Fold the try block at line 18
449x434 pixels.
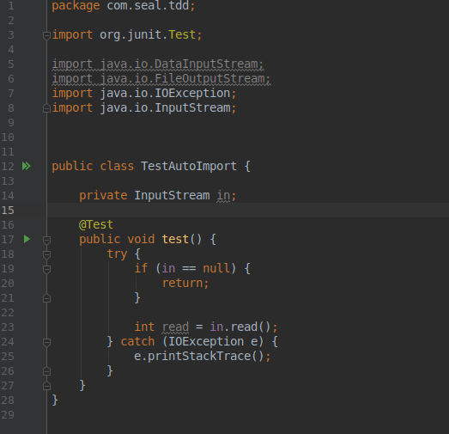[x=46, y=254]
